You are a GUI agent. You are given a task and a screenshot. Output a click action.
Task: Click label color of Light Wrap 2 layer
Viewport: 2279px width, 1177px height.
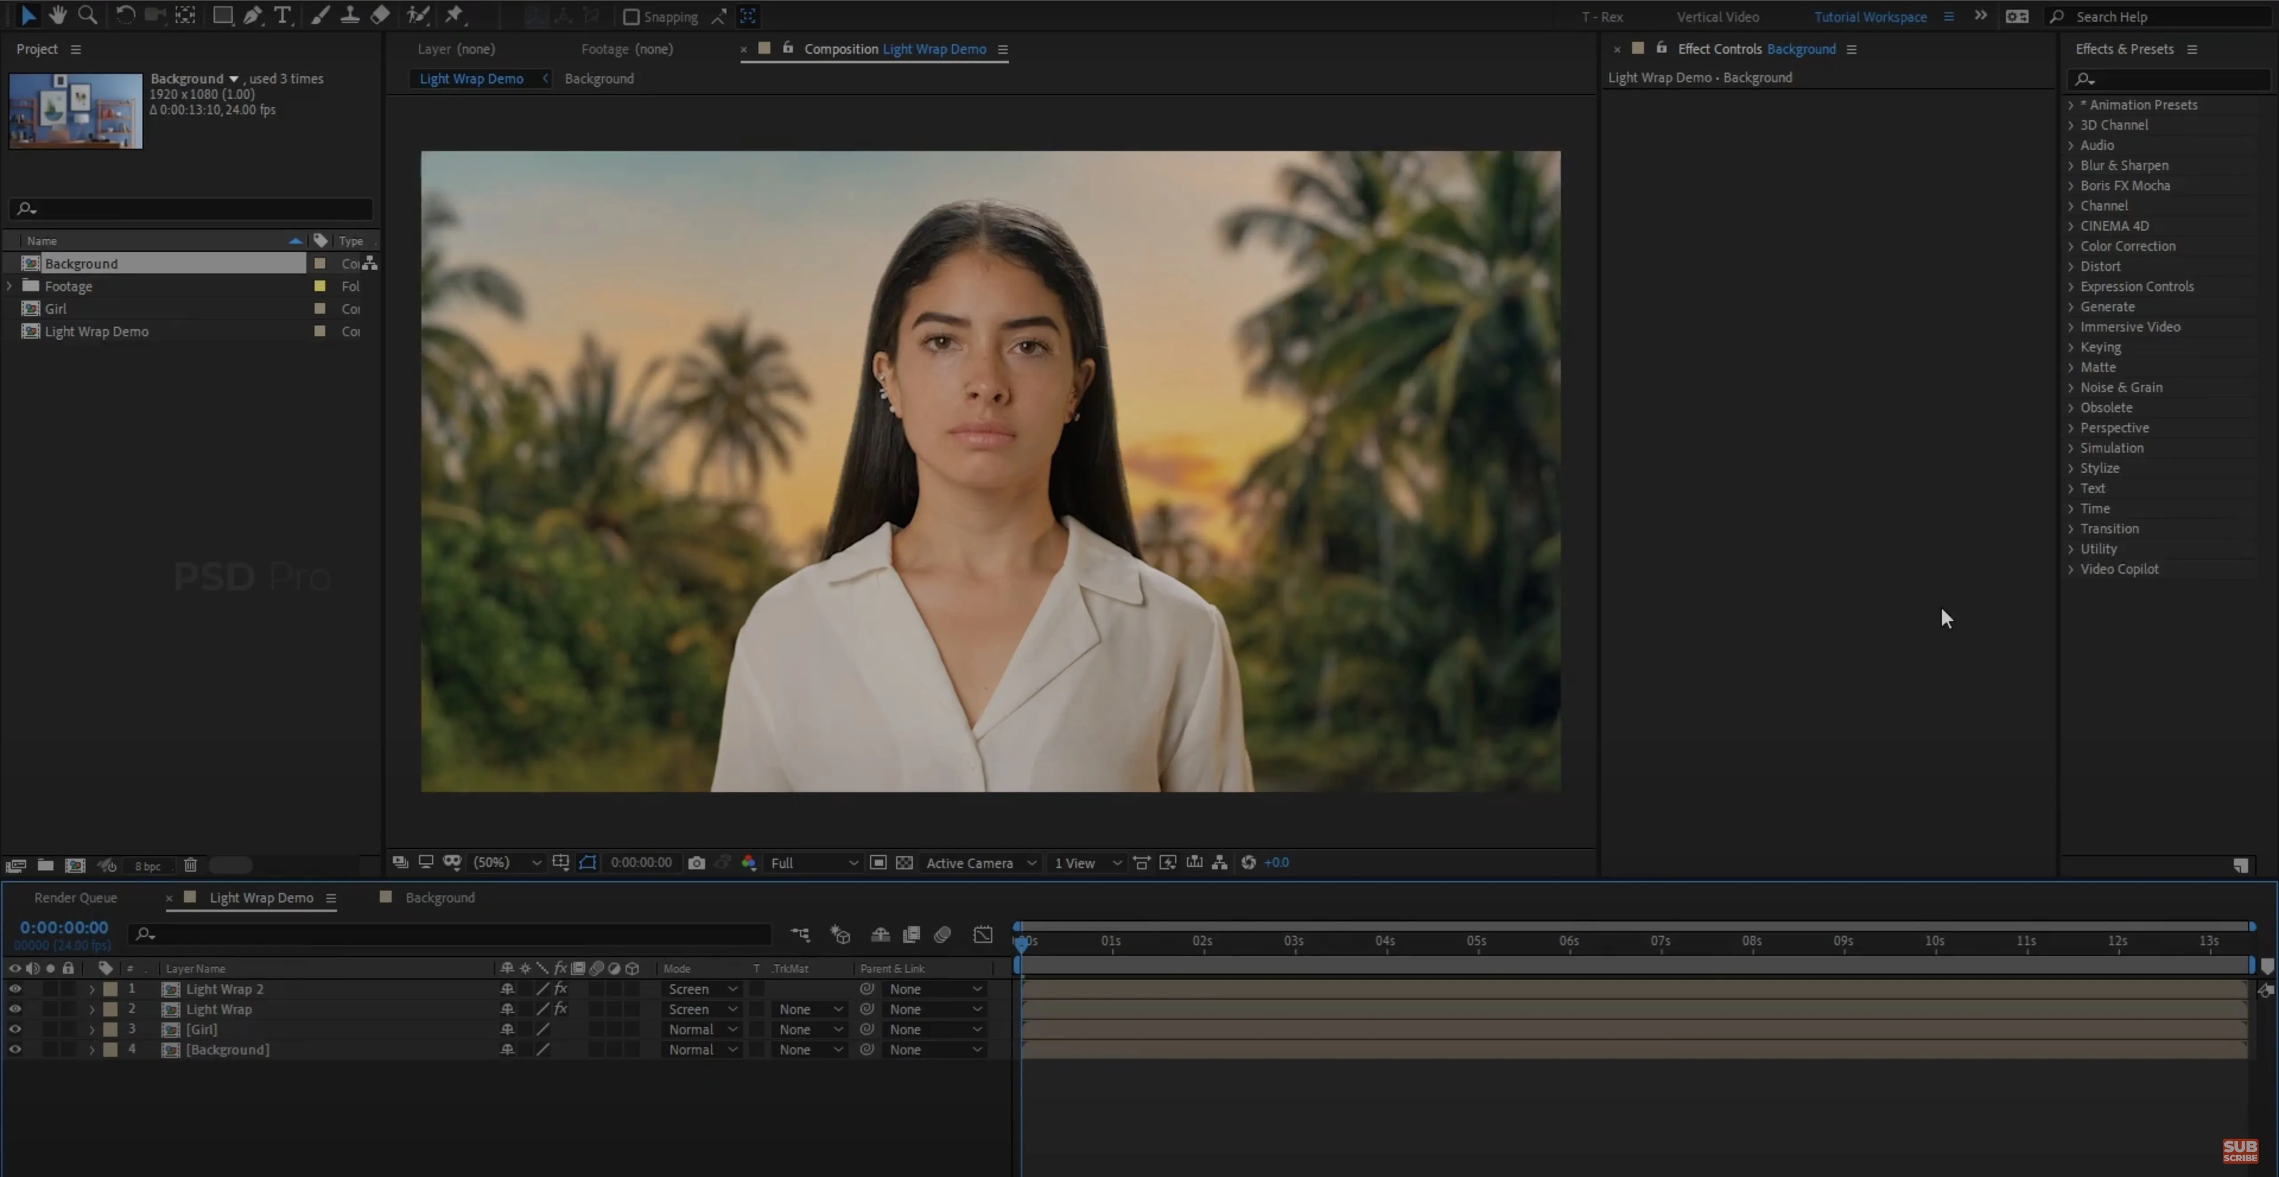point(110,990)
